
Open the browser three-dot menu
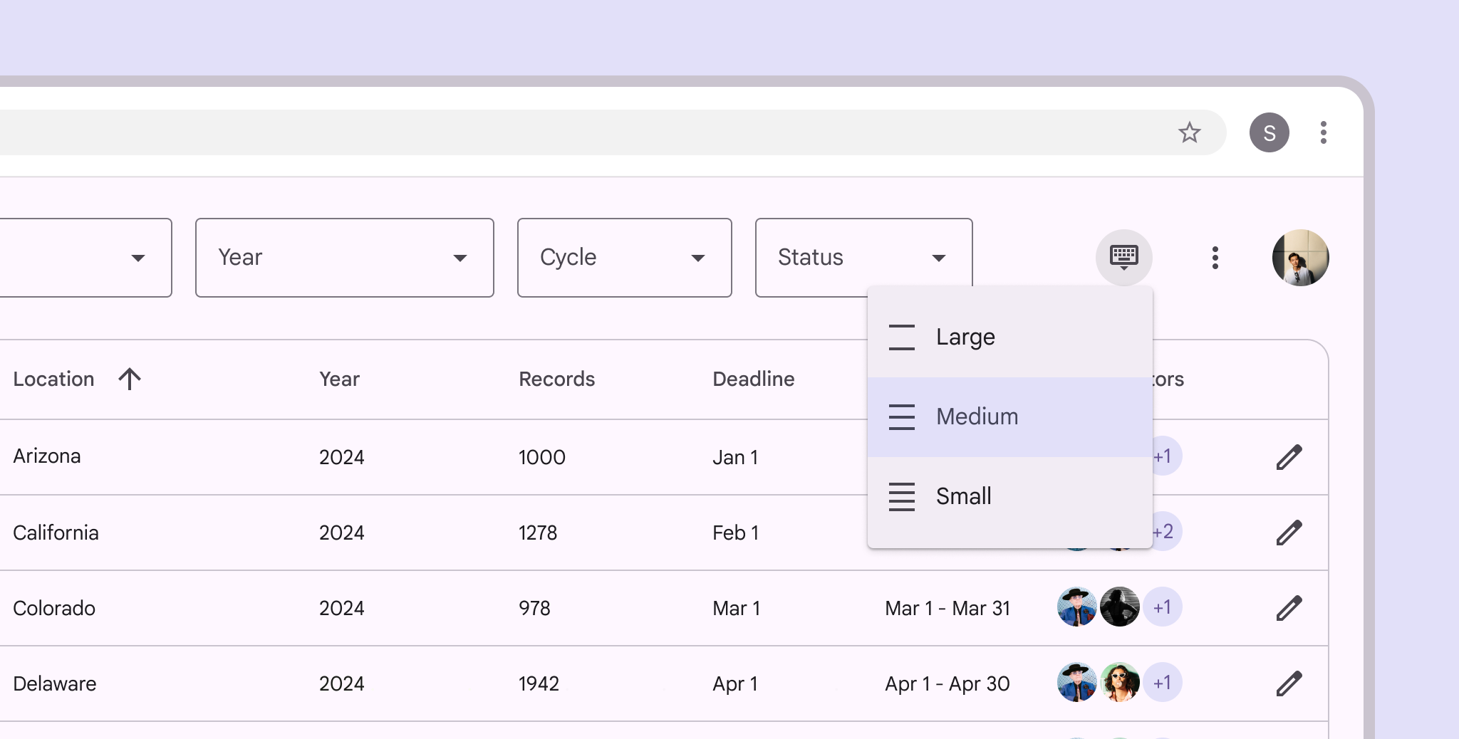point(1323,132)
